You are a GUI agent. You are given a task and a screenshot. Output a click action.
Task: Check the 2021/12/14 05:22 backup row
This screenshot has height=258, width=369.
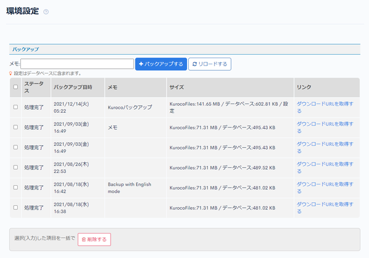(15, 107)
